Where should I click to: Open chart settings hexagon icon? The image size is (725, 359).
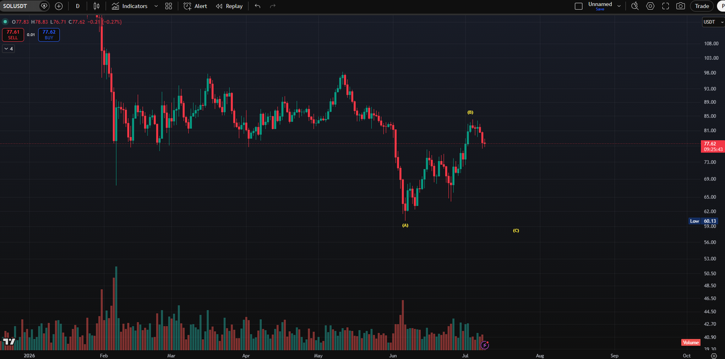coord(650,7)
